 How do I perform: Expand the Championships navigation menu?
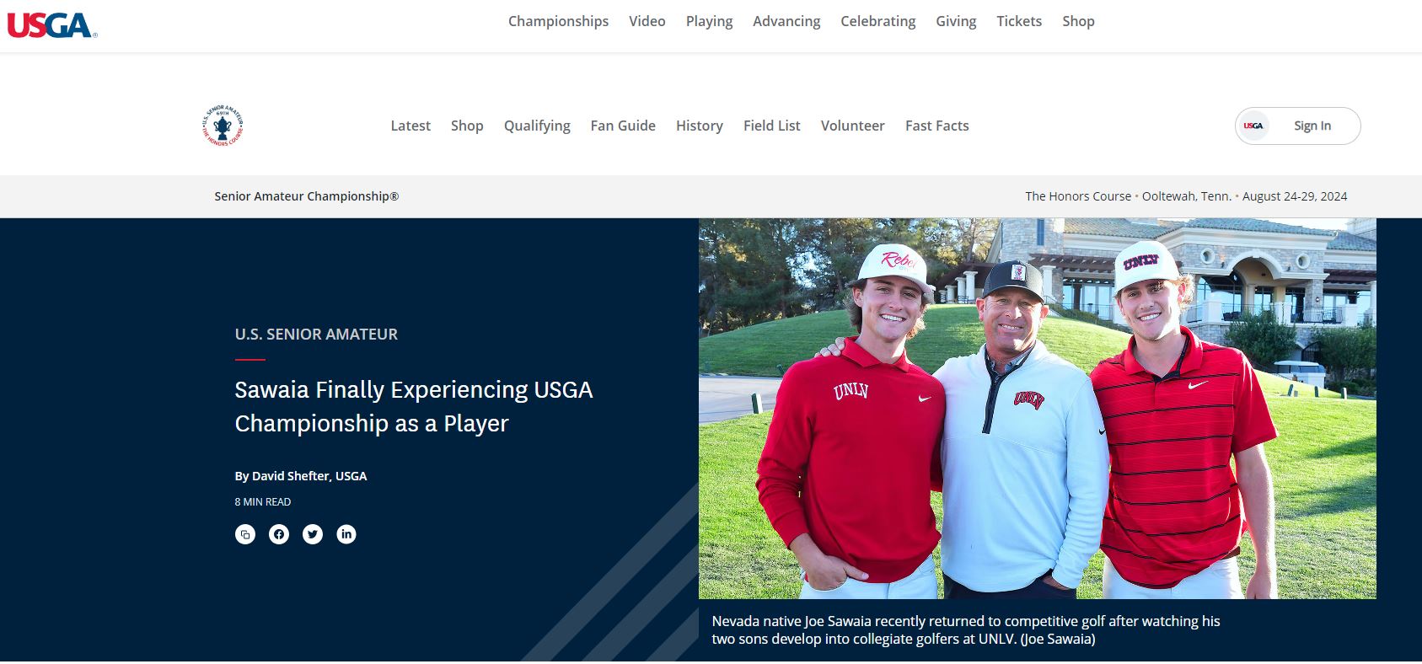[x=557, y=21]
